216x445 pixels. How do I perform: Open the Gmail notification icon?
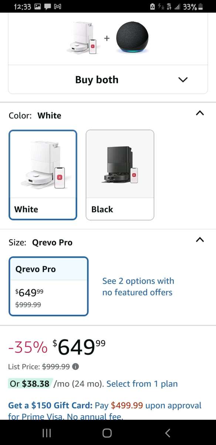click(x=58, y=6)
